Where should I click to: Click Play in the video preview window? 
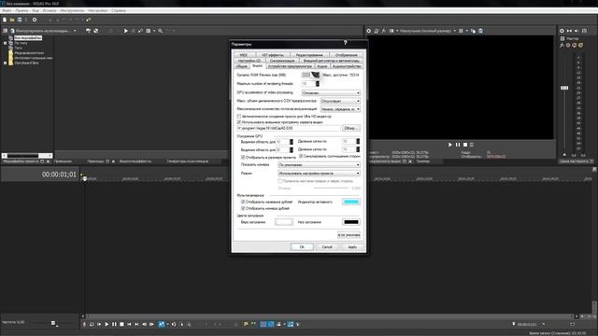point(450,145)
